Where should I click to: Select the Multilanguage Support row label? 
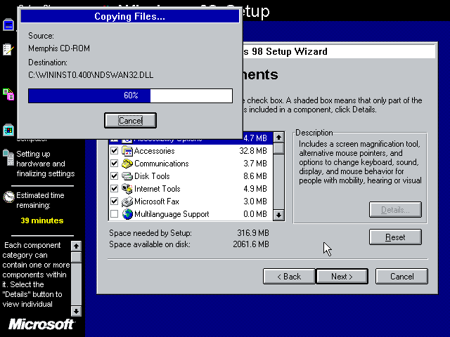[x=172, y=214]
